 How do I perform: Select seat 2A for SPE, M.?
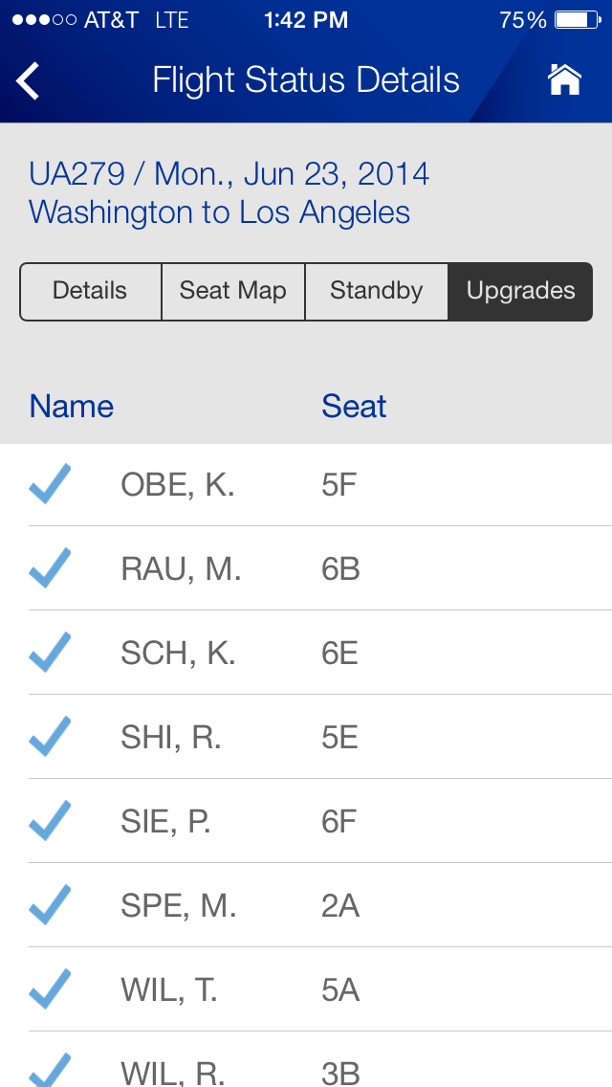coord(340,905)
